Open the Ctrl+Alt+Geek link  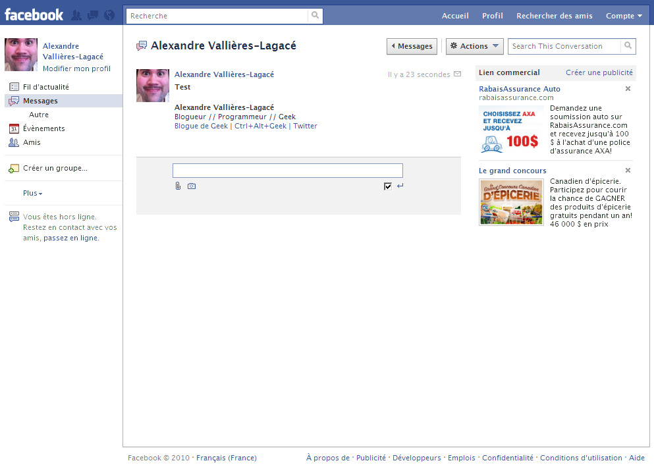260,126
